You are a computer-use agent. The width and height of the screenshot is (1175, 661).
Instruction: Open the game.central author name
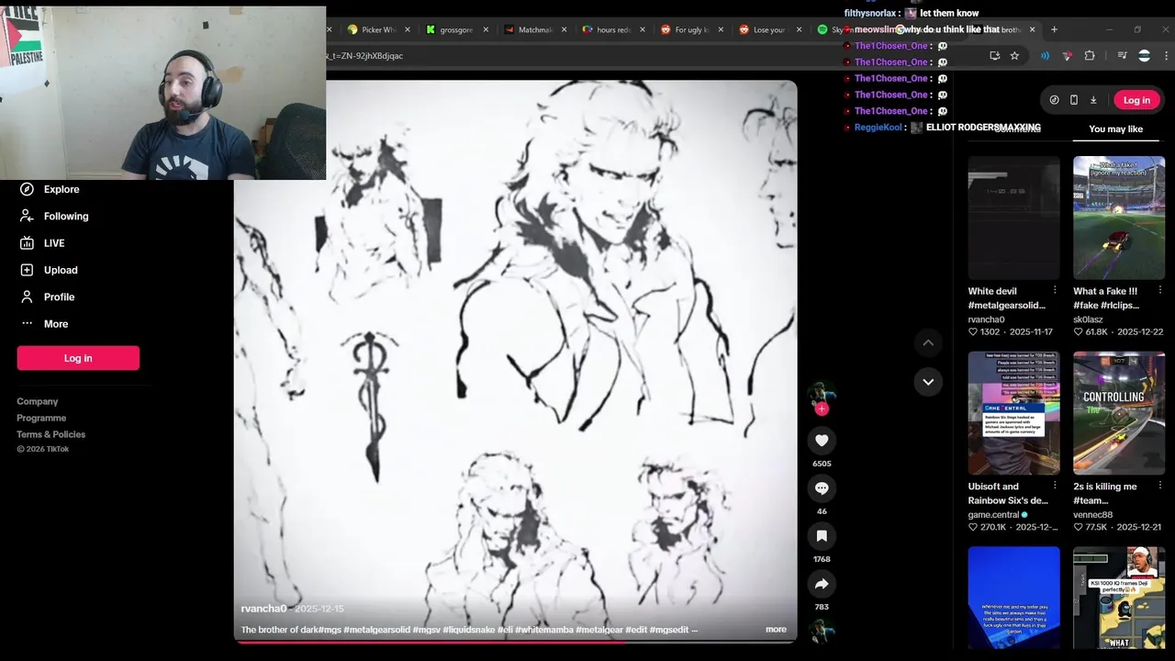(x=993, y=515)
